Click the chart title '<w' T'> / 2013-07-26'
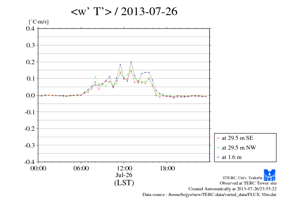This screenshot has height=200, width=283. point(124,11)
